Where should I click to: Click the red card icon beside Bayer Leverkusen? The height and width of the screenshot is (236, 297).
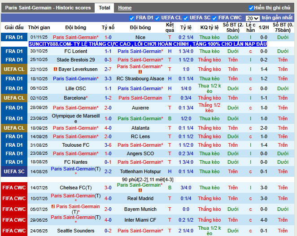tap(55, 70)
